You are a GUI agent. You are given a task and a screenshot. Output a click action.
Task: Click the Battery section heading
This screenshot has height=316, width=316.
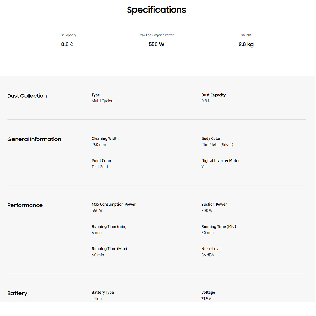pos(17,293)
